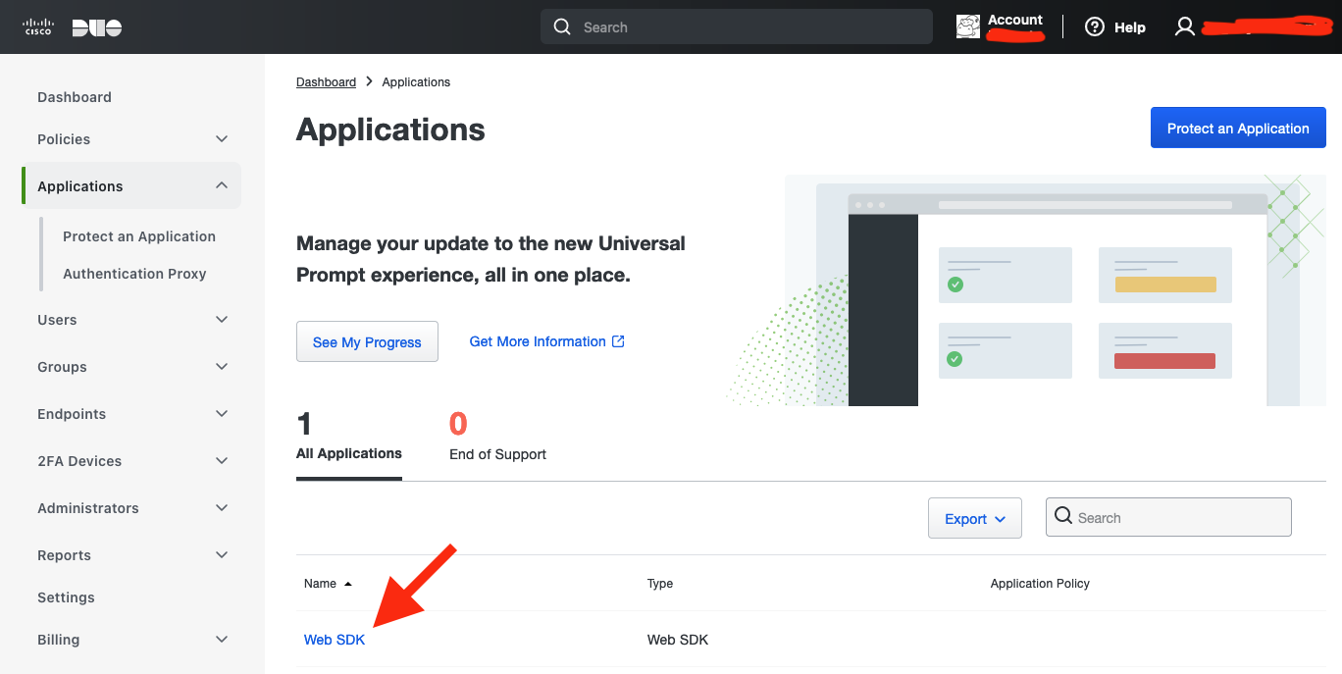Viewport: 1342px width, 674px height.
Task: Open Help via question mark icon
Action: [1095, 27]
